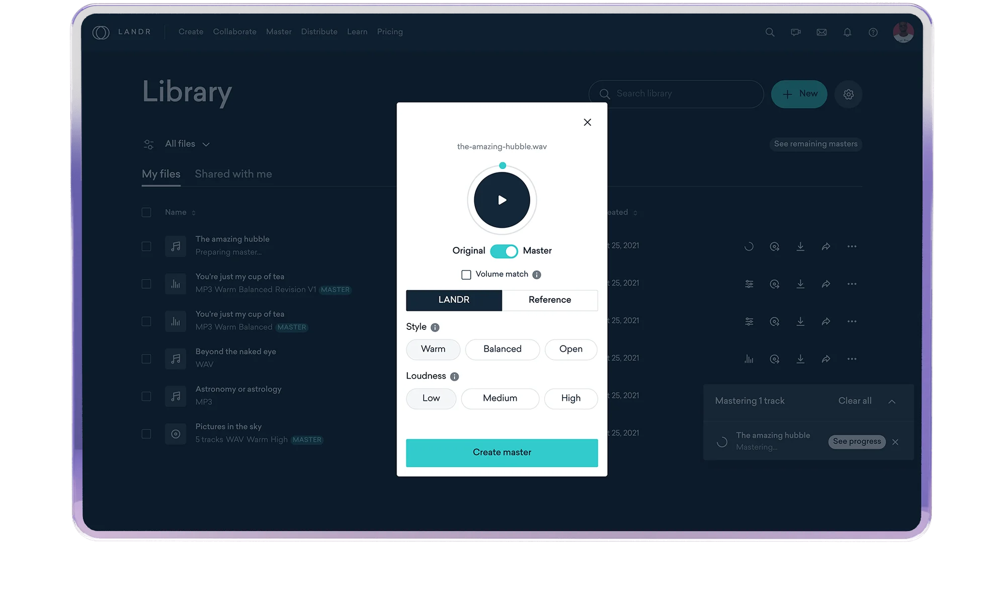
Task: Click the distribute disc icon for The amazing hubble
Action: 775,246
